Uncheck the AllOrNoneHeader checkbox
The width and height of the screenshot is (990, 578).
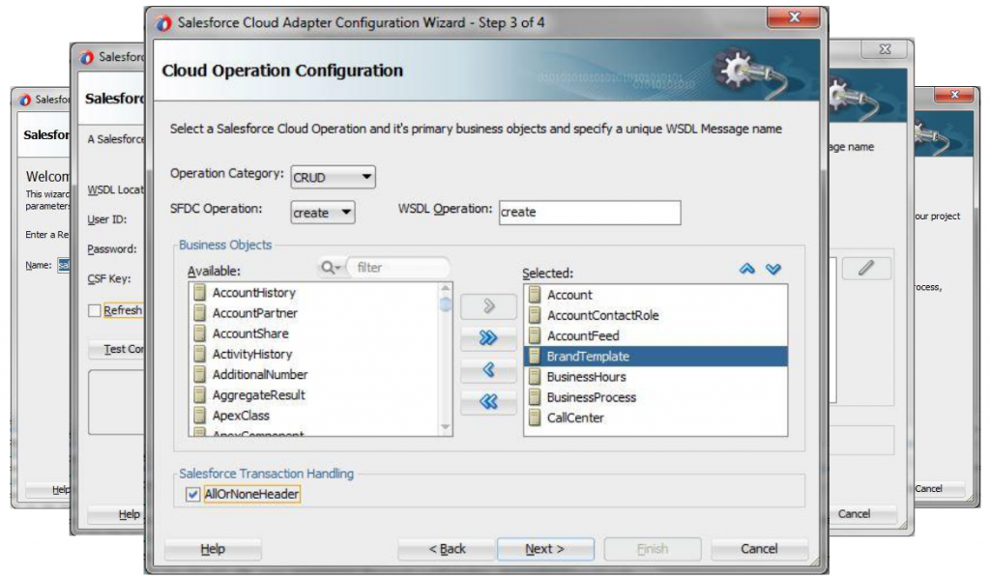pyautogui.click(x=191, y=494)
